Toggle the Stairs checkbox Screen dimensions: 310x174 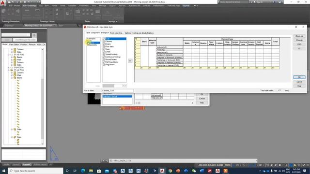(x=104, y=49)
